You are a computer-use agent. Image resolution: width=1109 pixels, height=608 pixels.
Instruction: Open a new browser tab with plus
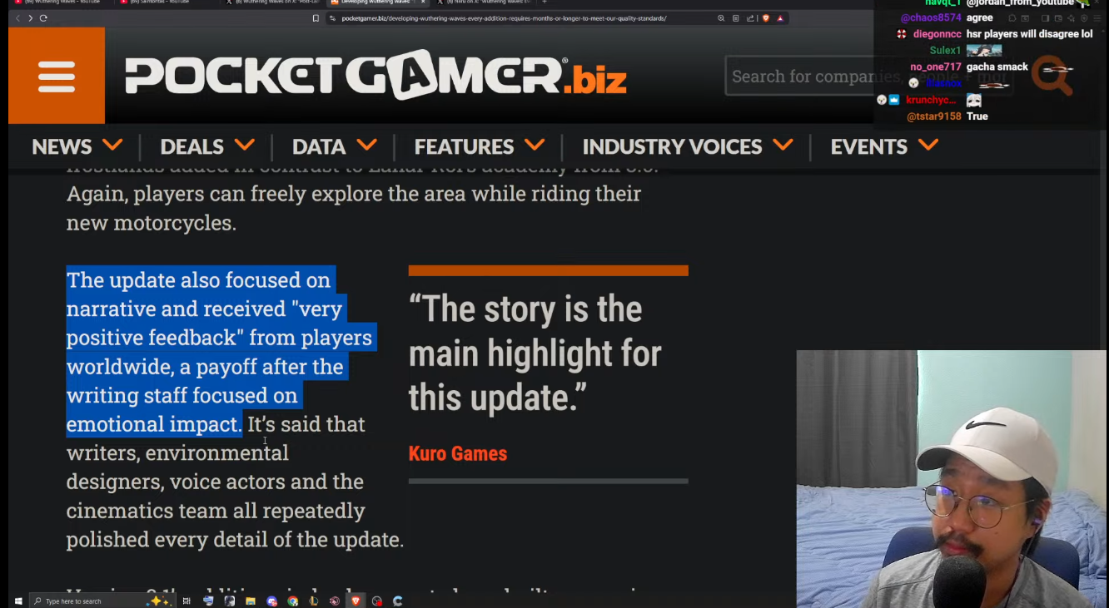pyautogui.click(x=545, y=2)
